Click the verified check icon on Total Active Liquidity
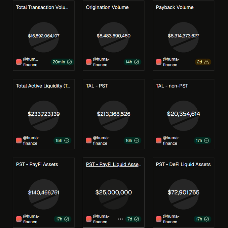The width and height of the screenshot is (228, 228). tap(67, 140)
